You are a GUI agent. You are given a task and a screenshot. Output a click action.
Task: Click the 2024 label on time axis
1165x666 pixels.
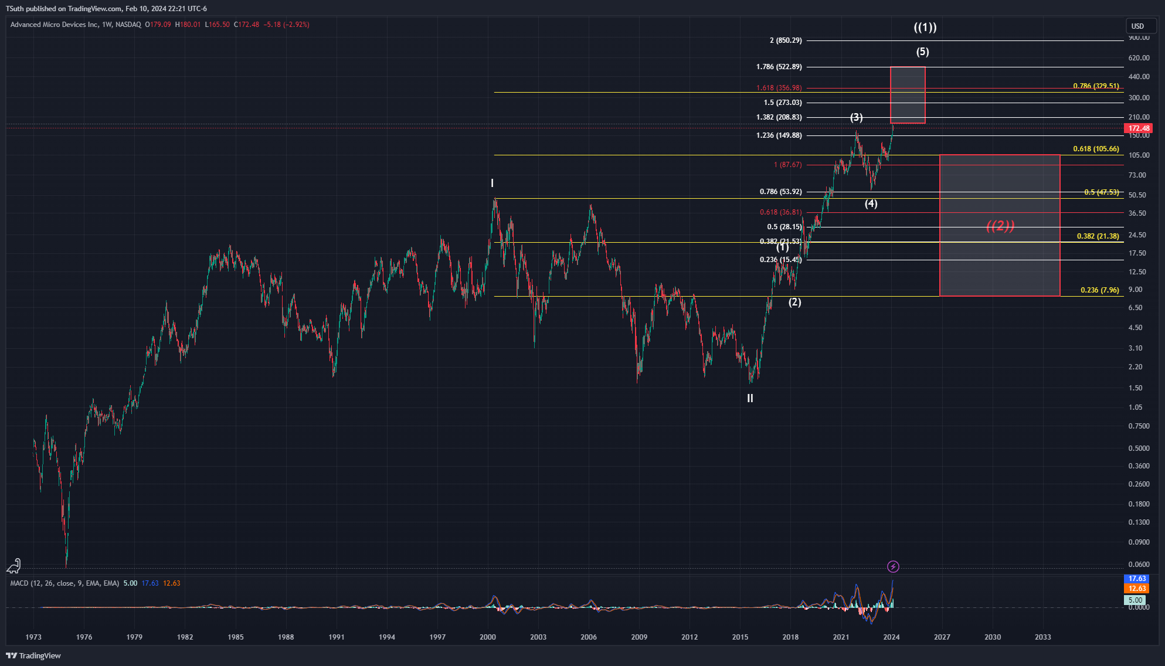tap(891, 637)
